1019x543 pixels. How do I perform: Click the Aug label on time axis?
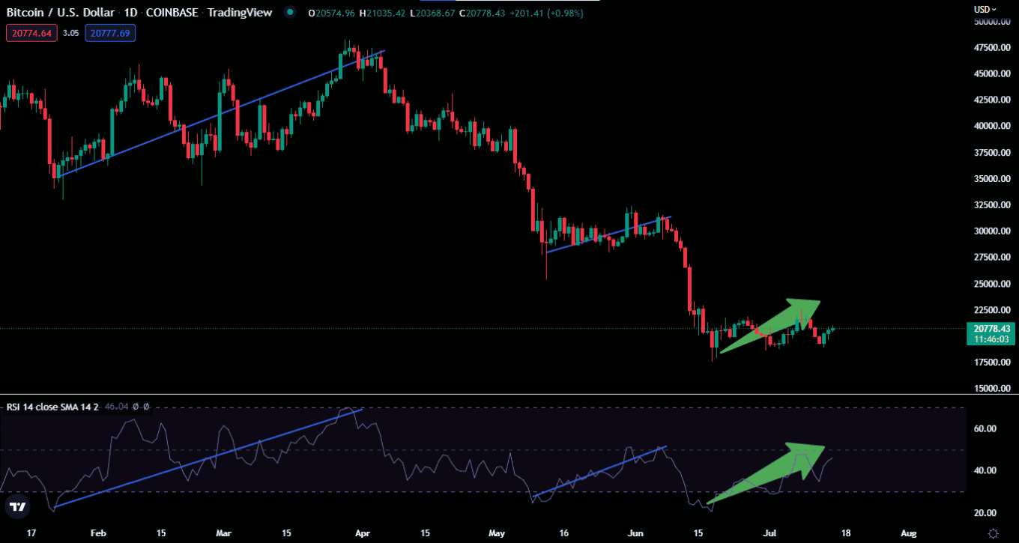908,533
